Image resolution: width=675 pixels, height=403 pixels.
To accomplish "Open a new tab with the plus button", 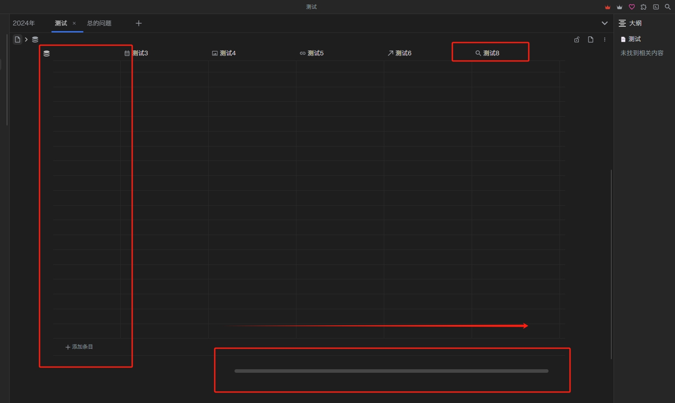I will tap(139, 23).
